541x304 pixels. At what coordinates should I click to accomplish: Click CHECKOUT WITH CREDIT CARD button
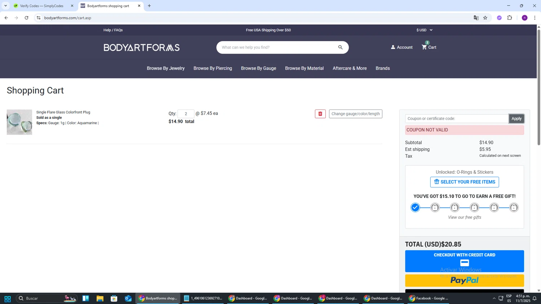pyautogui.click(x=464, y=261)
